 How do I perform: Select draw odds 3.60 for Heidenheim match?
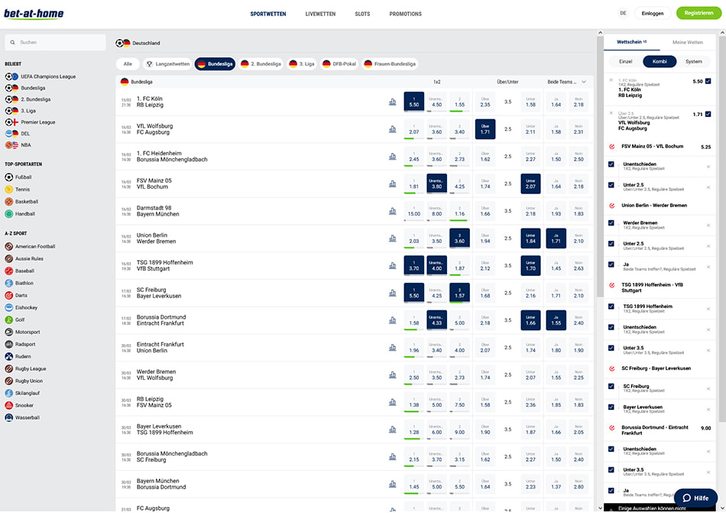tap(436, 157)
